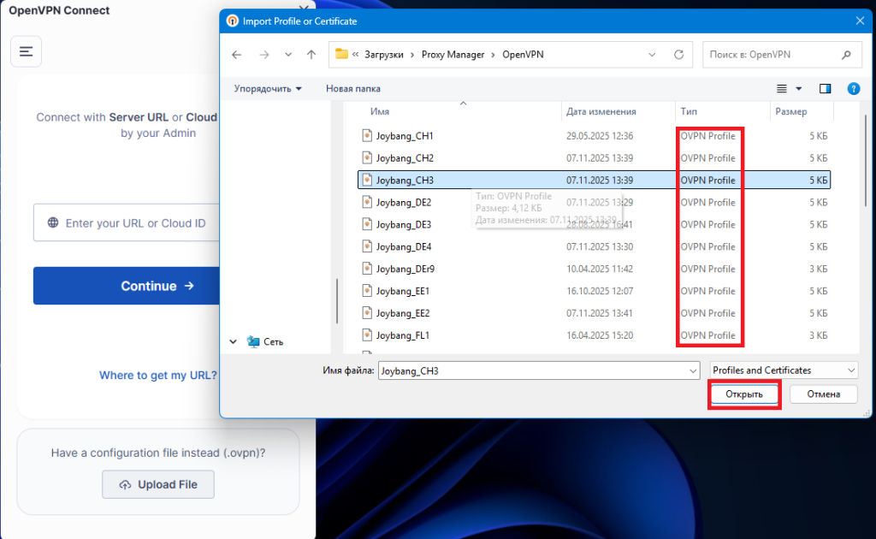
Task: Follow the Where to get my URL link
Action: pos(157,375)
